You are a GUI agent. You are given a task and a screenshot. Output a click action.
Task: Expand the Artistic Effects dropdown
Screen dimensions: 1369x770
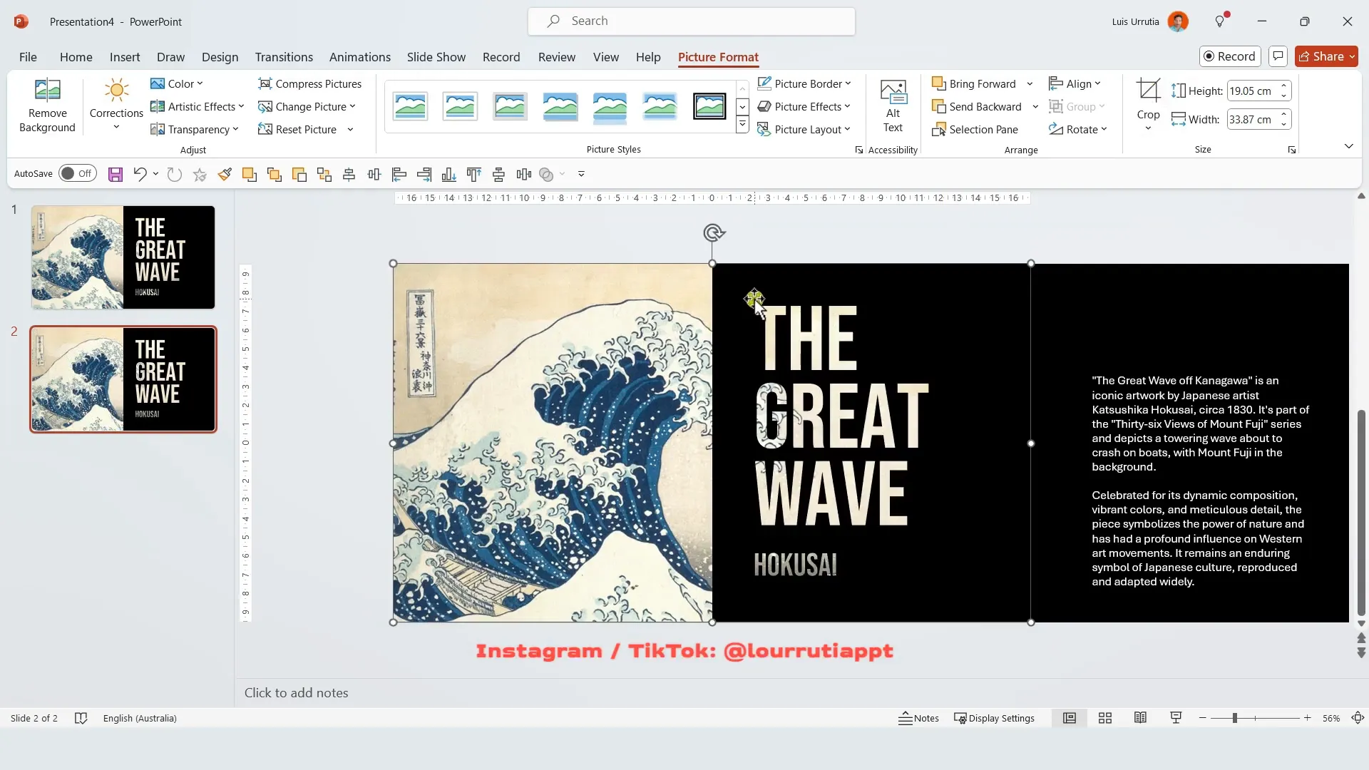tap(198, 106)
